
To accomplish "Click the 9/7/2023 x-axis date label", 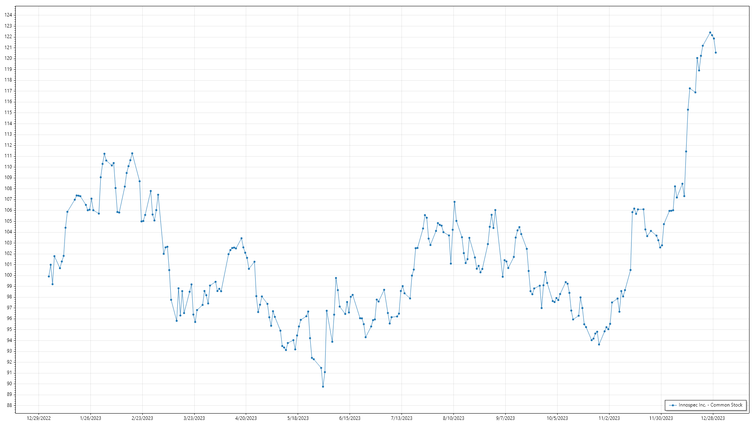I will tap(505, 418).
